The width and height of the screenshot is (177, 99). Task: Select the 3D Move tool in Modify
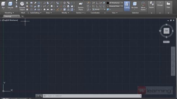pos(64,3)
